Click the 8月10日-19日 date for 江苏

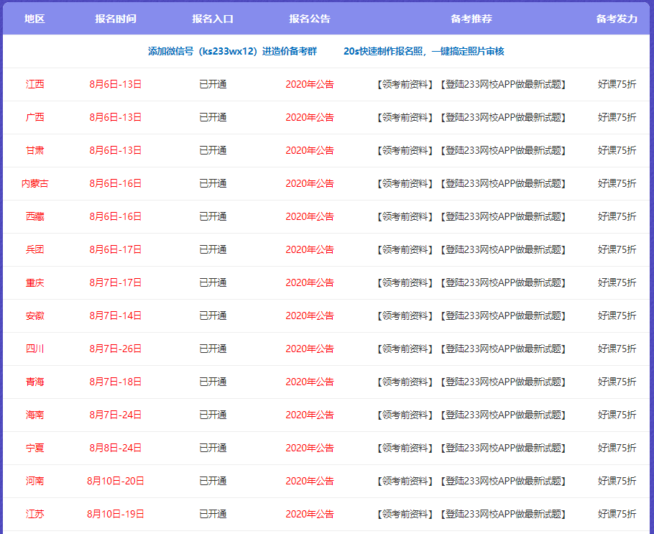[115, 514]
